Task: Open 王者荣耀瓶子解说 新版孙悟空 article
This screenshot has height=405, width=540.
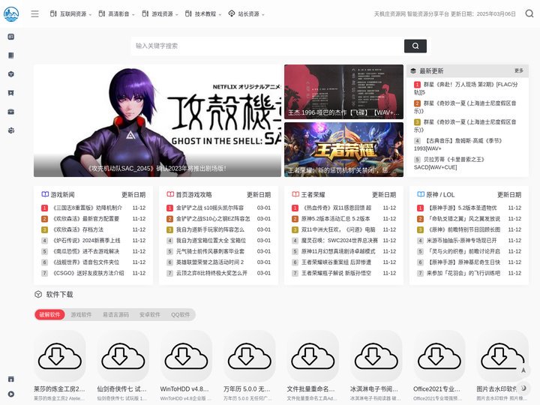Action: pyautogui.click(x=336, y=273)
